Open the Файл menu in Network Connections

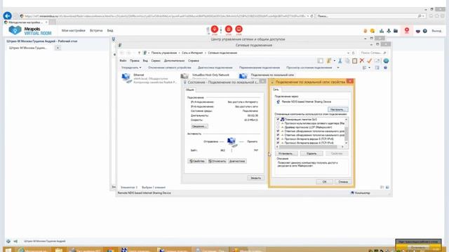coord(123,61)
